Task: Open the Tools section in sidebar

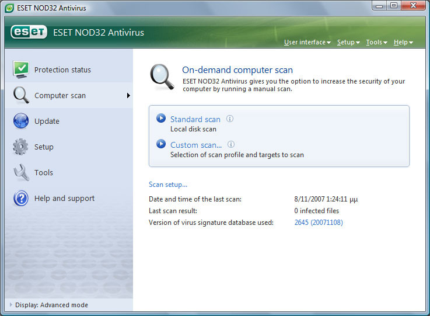Action: tap(69, 173)
